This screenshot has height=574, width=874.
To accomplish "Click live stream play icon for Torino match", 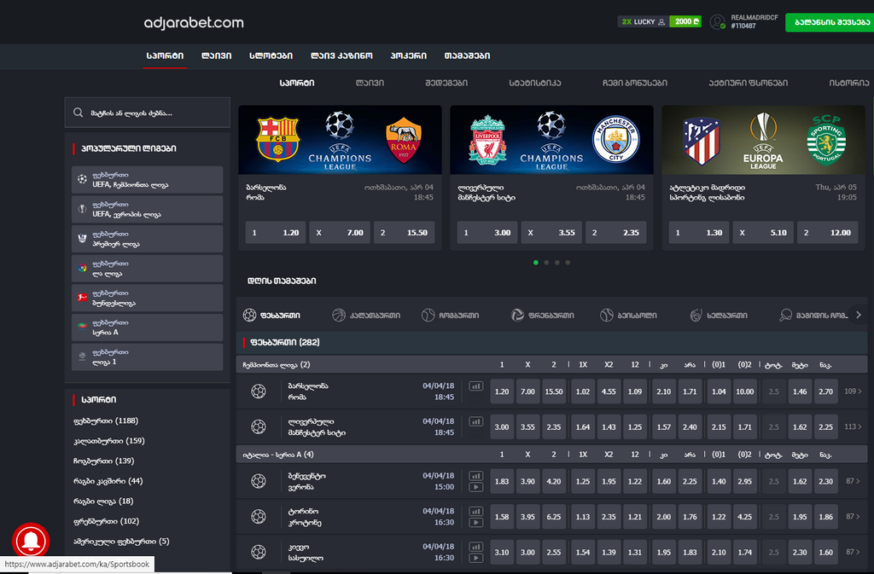I will point(475,523).
